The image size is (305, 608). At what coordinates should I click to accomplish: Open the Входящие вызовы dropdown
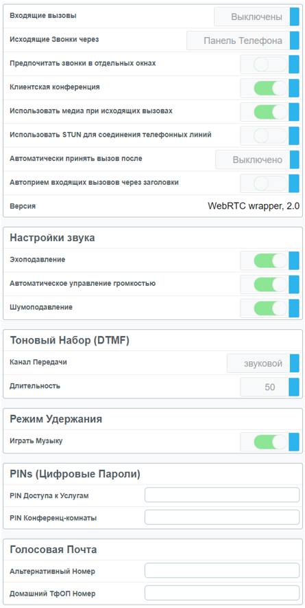[256, 16]
